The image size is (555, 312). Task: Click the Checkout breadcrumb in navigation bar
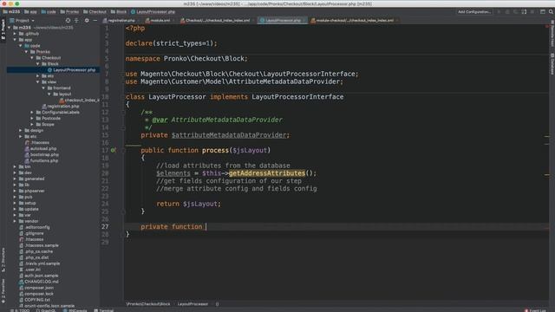95,11
